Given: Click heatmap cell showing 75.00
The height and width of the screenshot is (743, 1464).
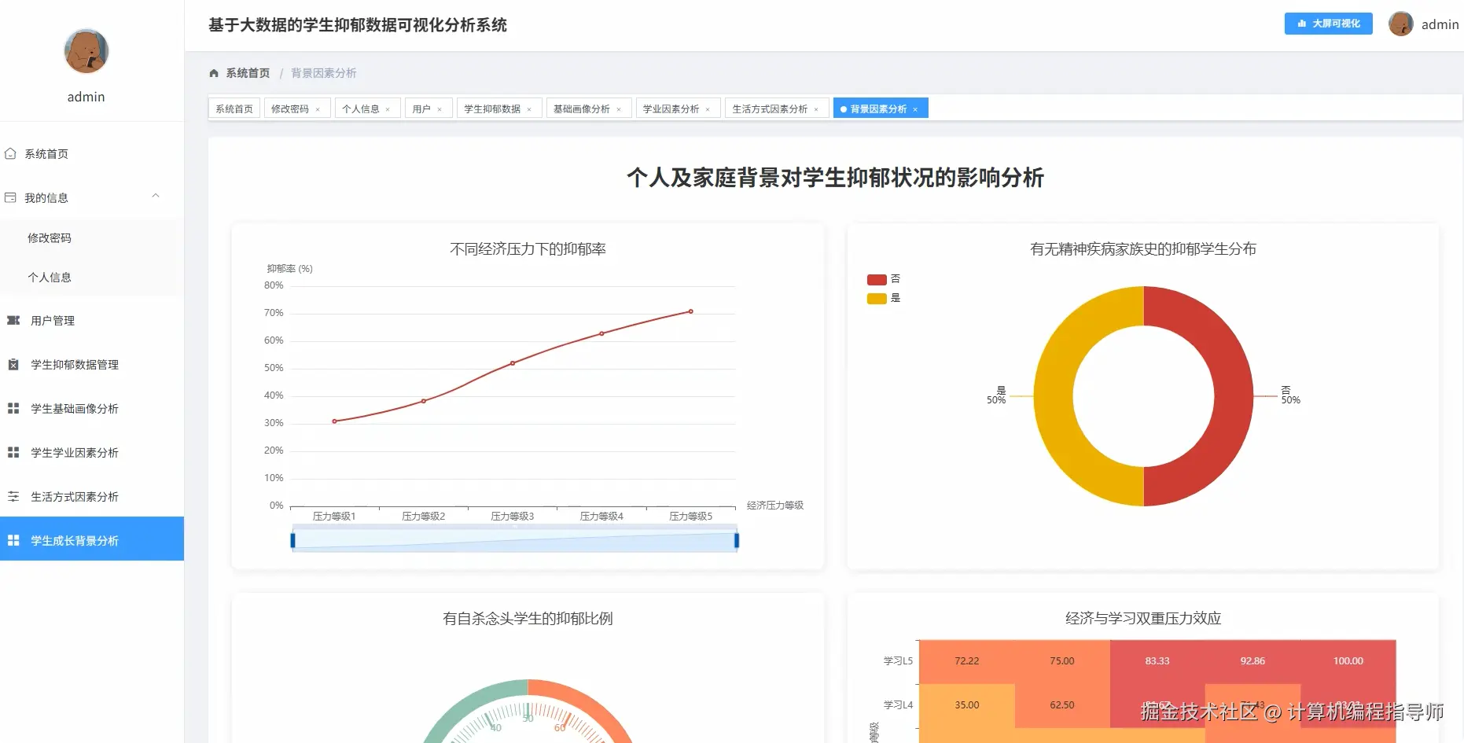Looking at the screenshot, I should 1062,661.
